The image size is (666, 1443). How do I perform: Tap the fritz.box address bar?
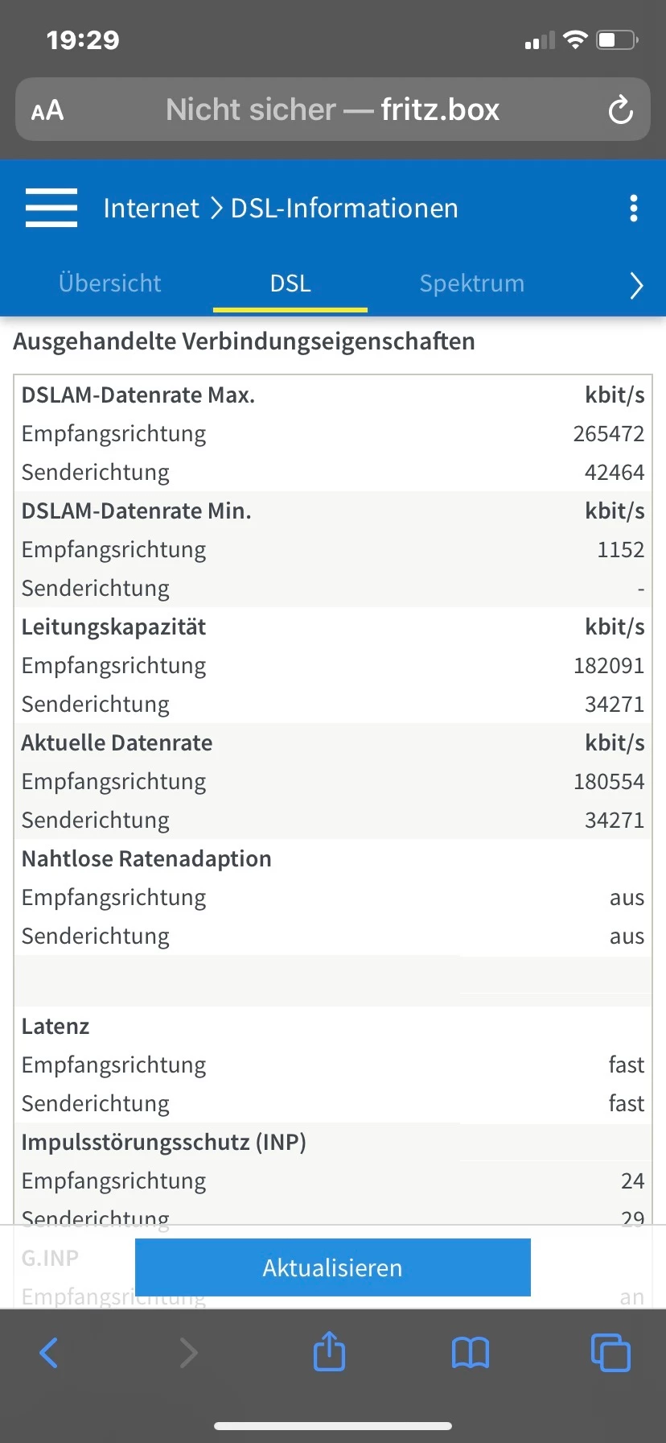click(x=333, y=110)
